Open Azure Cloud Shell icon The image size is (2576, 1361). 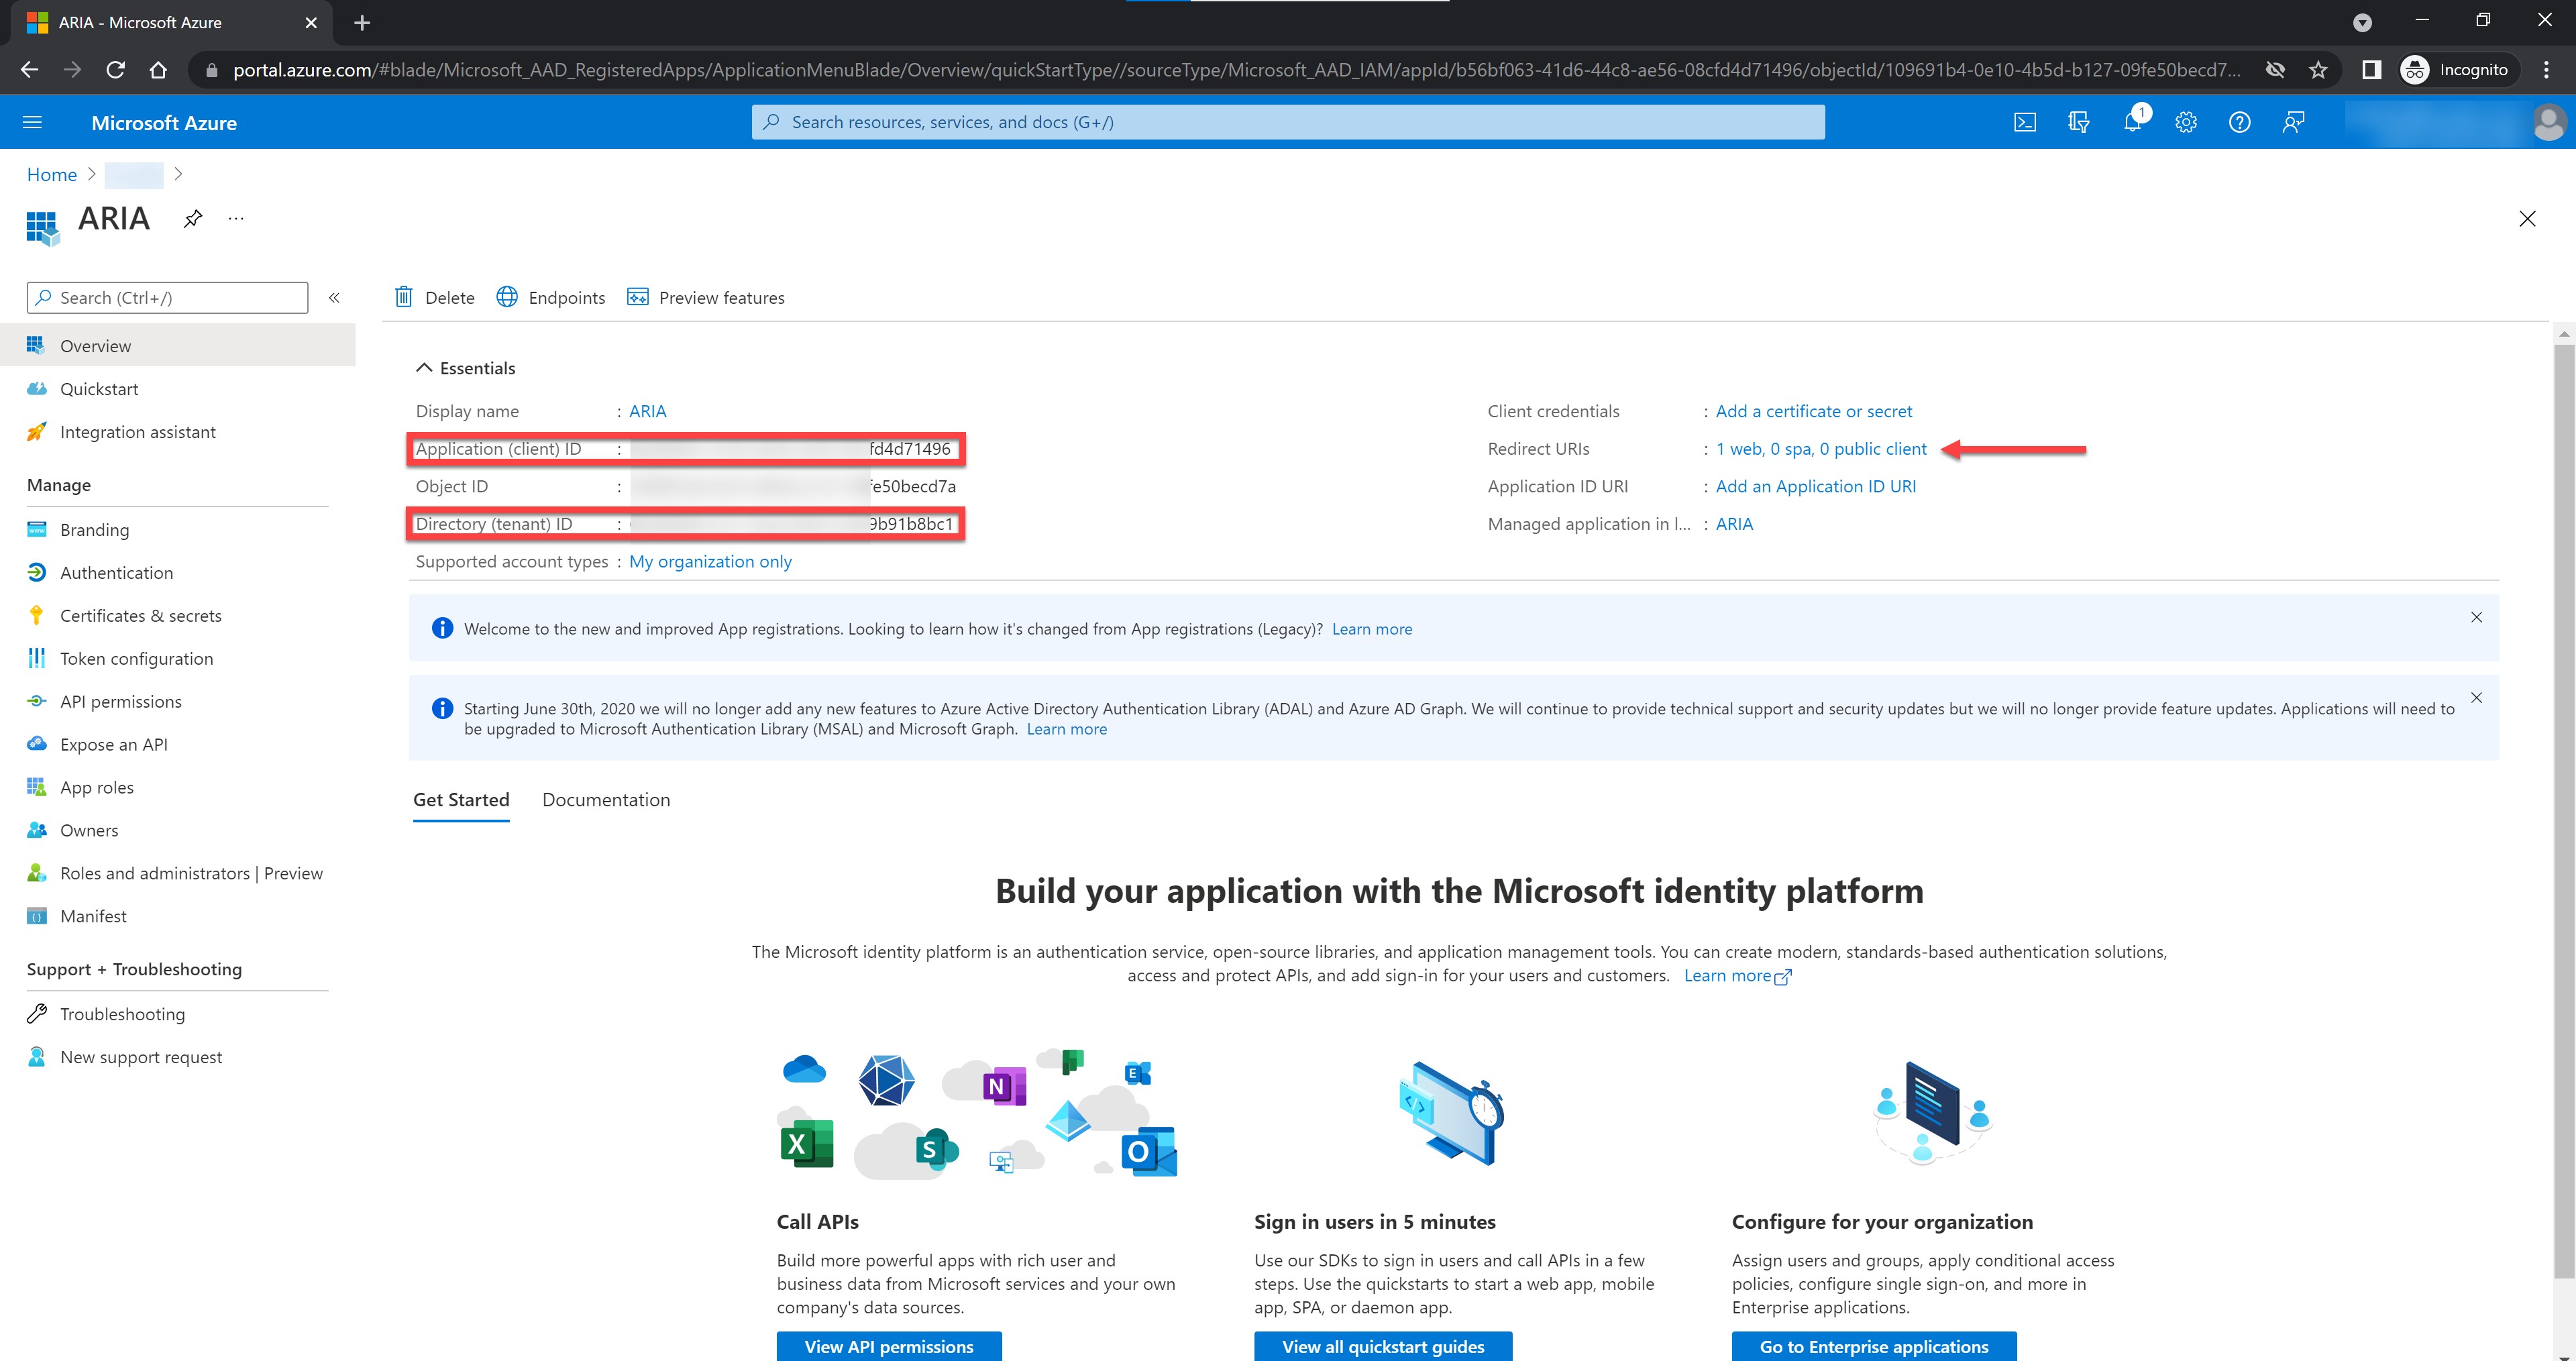coord(2024,122)
